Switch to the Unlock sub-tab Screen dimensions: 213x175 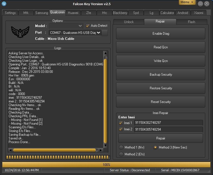[129, 22]
